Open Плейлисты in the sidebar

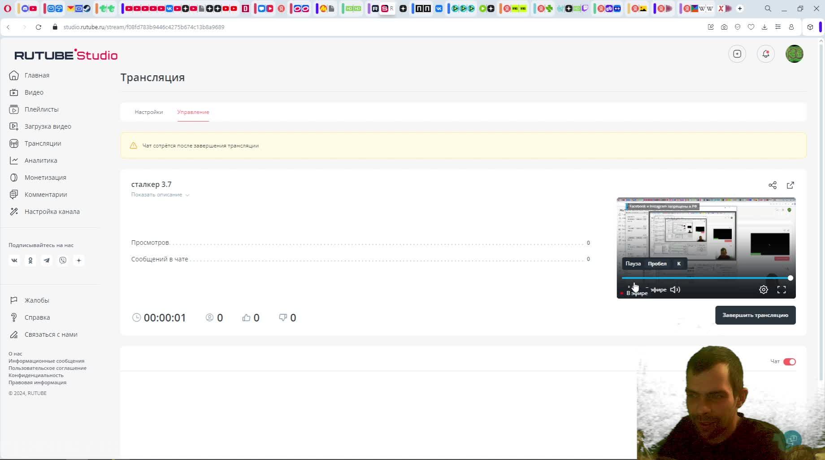pos(34,109)
